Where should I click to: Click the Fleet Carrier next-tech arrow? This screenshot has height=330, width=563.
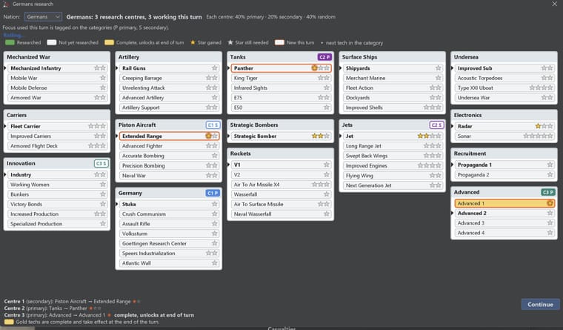[x=5, y=126]
